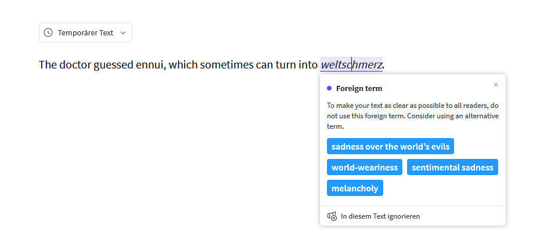Screen dimensions: 547x243
Task: Click the clock icon beside Temporärer Text
Action: pyautogui.click(x=48, y=32)
